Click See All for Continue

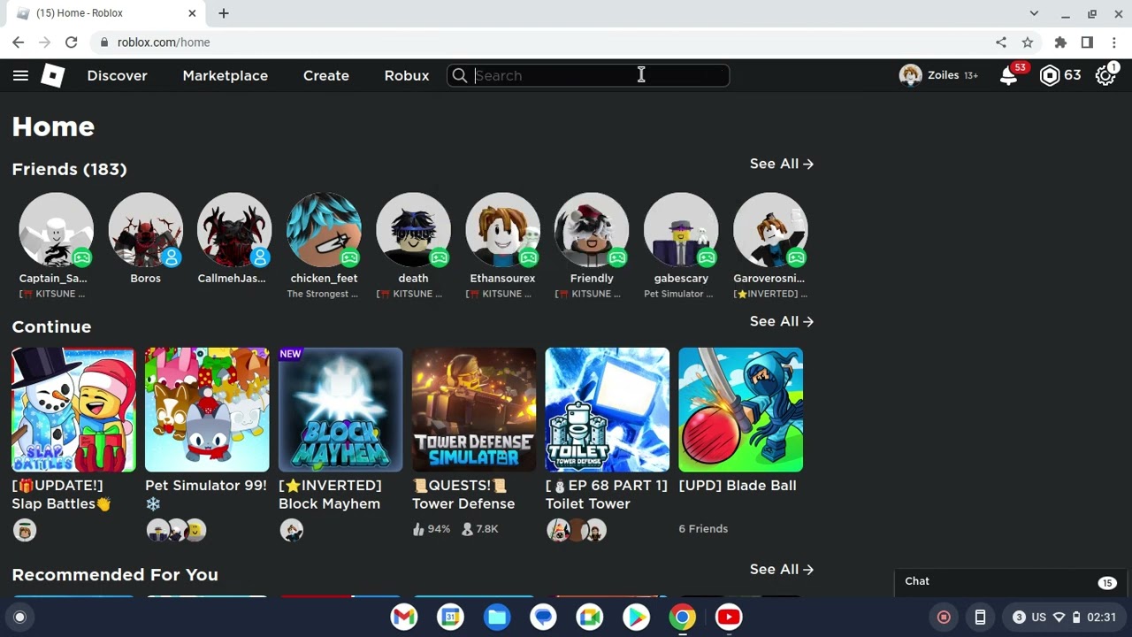(x=782, y=321)
